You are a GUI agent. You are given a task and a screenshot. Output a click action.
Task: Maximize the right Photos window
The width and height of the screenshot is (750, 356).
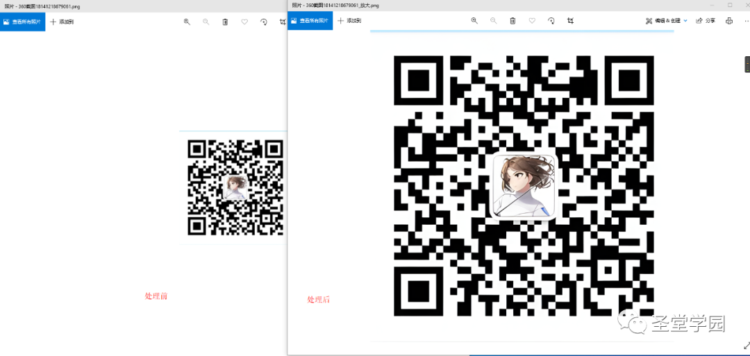click(x=730, y=5)
